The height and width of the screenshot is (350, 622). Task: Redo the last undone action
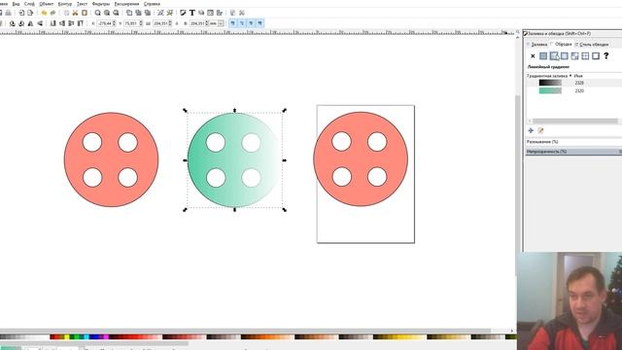click(53, 13)
